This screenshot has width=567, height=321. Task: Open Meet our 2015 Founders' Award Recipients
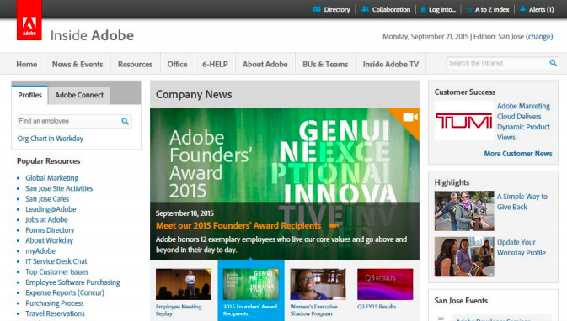tap(238, 226)
